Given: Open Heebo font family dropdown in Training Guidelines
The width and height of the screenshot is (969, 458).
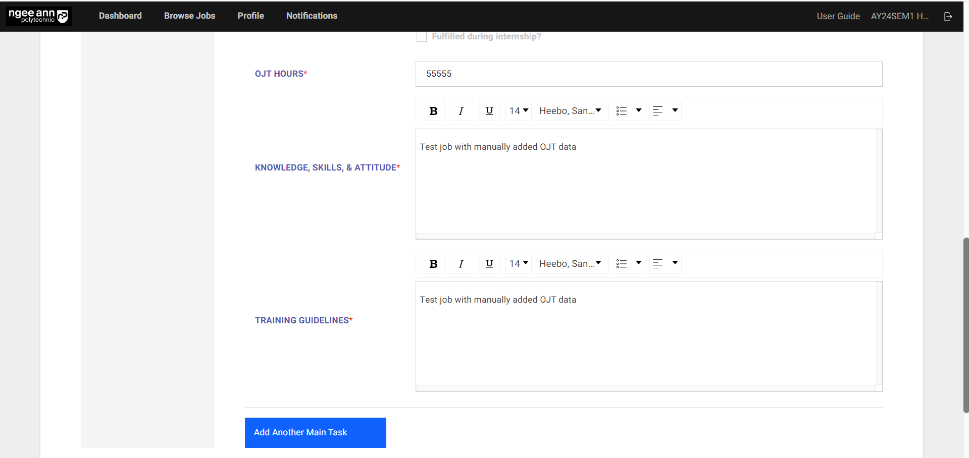Looking at the screenshot, I should point(571,264).
